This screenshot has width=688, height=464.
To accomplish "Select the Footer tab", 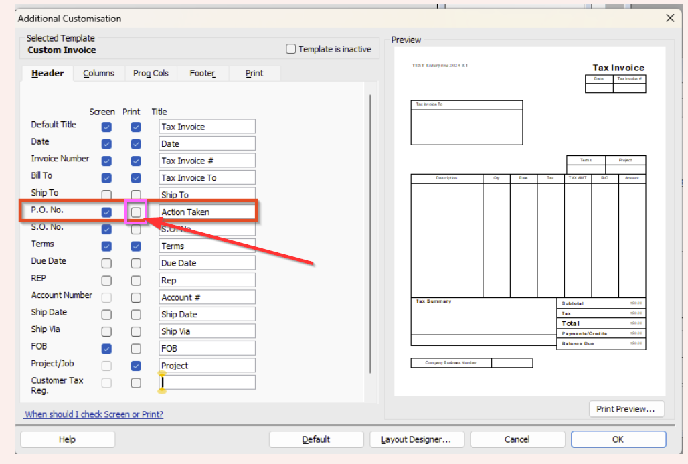I will click(202, 73).
